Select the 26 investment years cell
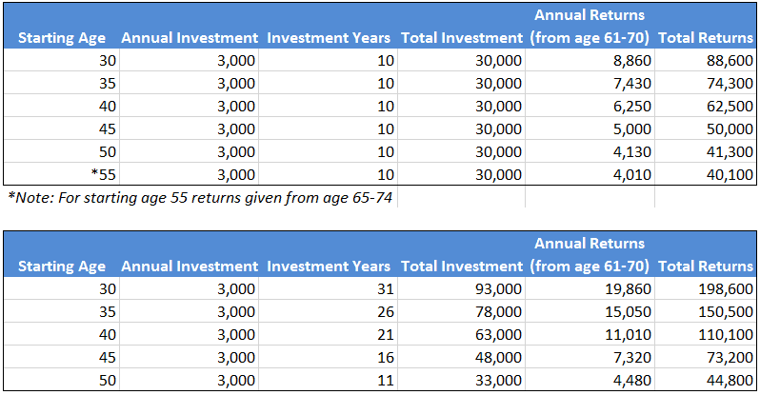The height and width of the screenshot is (395, 760). (329, 311)
